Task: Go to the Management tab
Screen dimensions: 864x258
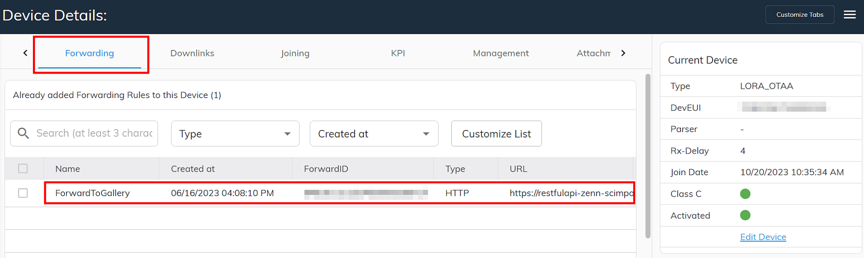Action: [500, 53]
